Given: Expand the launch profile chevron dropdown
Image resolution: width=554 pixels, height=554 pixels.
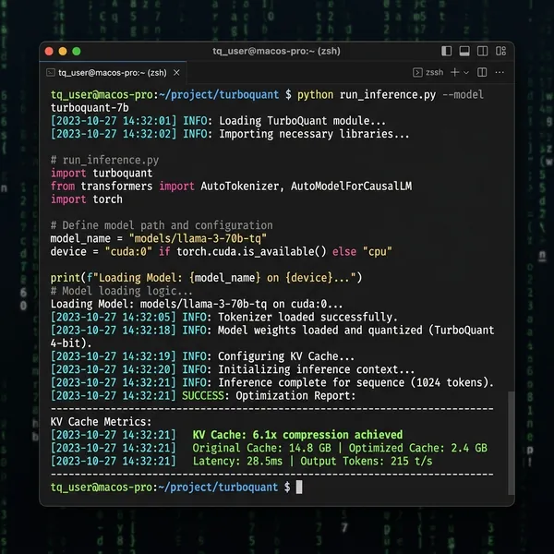Looking at the screenshot, I should [466, 73].
